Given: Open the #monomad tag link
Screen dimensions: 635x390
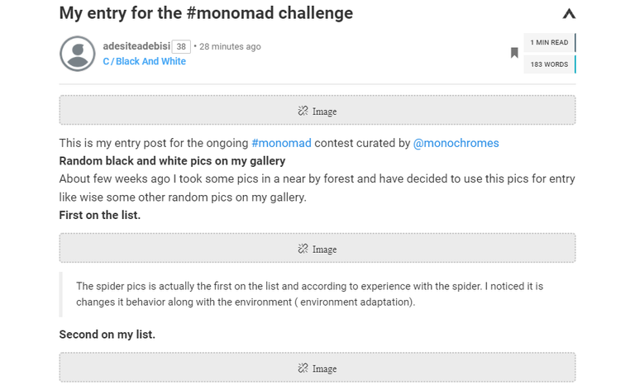Looking at the screenshot, I should click(281, 143).
